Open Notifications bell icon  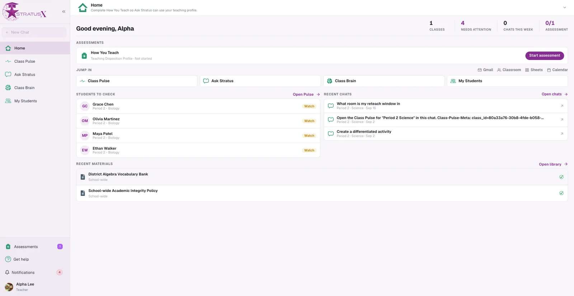pos(7,273)
